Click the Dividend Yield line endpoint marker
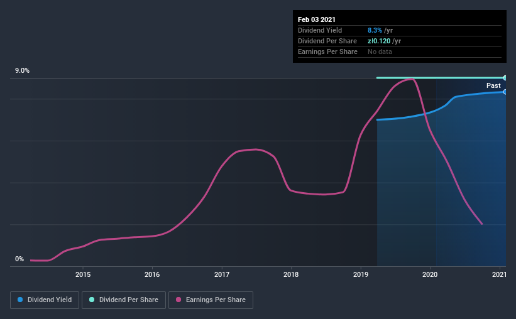This screenshot has width=516, height=319. [505, 92]
